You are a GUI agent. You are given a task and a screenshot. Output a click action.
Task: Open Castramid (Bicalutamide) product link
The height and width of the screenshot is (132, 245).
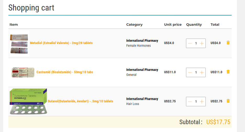65,72
